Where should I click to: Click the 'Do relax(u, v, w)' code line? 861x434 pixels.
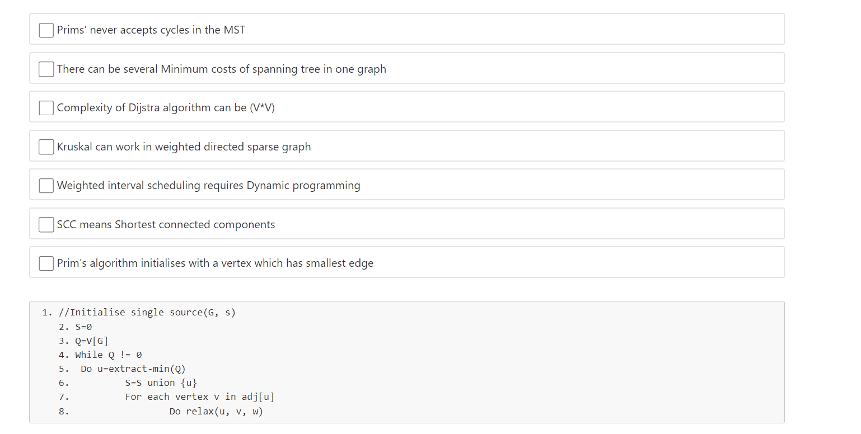coord(216,412)
